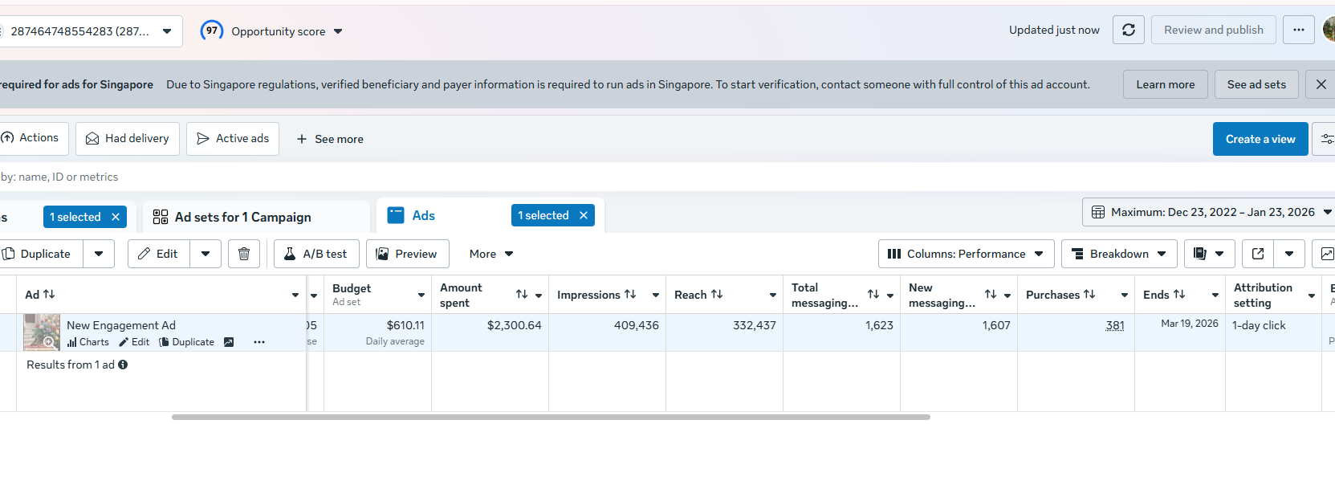Sort by Impressions column
This screenshot has height=485, width=1335.
click(630, 295)
